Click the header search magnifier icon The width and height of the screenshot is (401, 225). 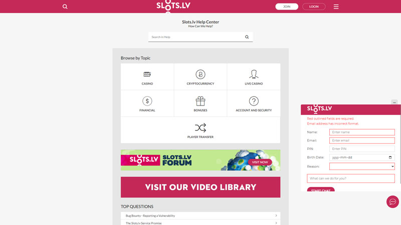coord(65,6)
